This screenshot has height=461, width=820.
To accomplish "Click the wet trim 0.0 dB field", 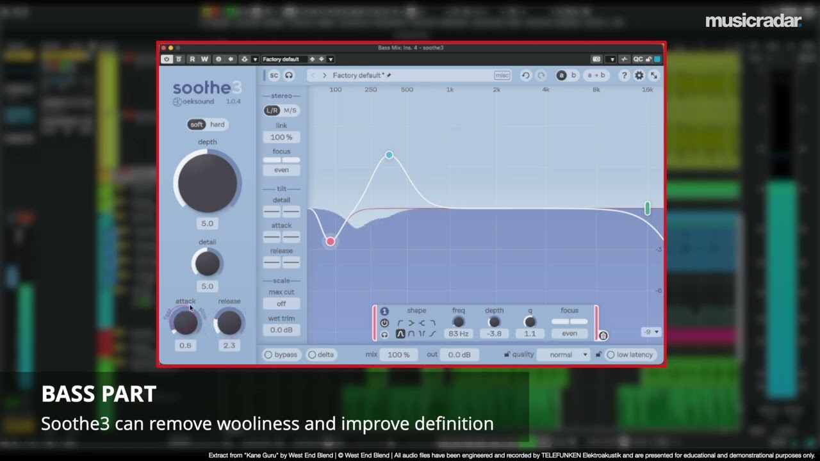I will pyautogui.click(x=281, y=330).
